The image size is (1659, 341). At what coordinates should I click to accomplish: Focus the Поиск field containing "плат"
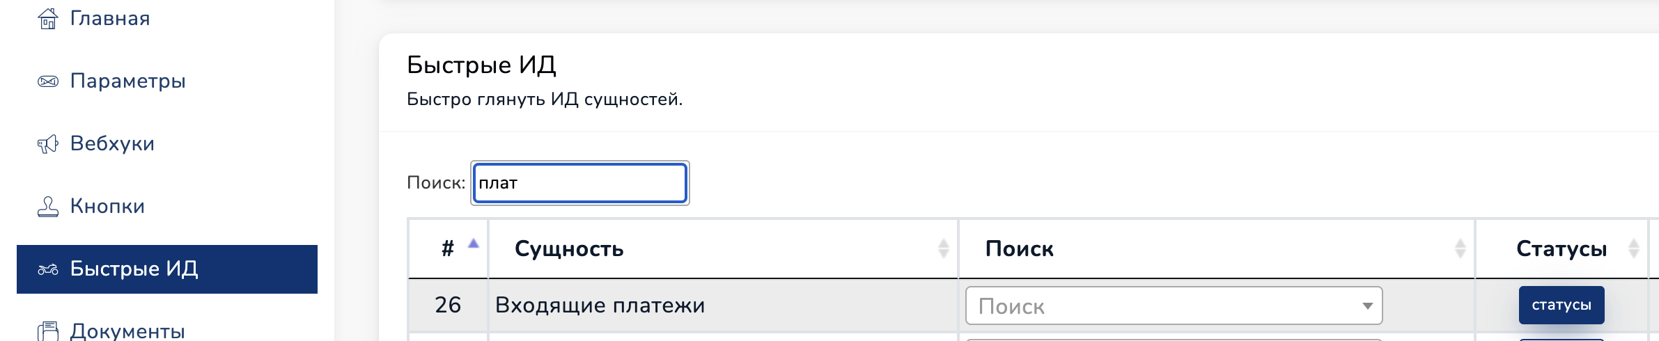(x=579, y=183)
